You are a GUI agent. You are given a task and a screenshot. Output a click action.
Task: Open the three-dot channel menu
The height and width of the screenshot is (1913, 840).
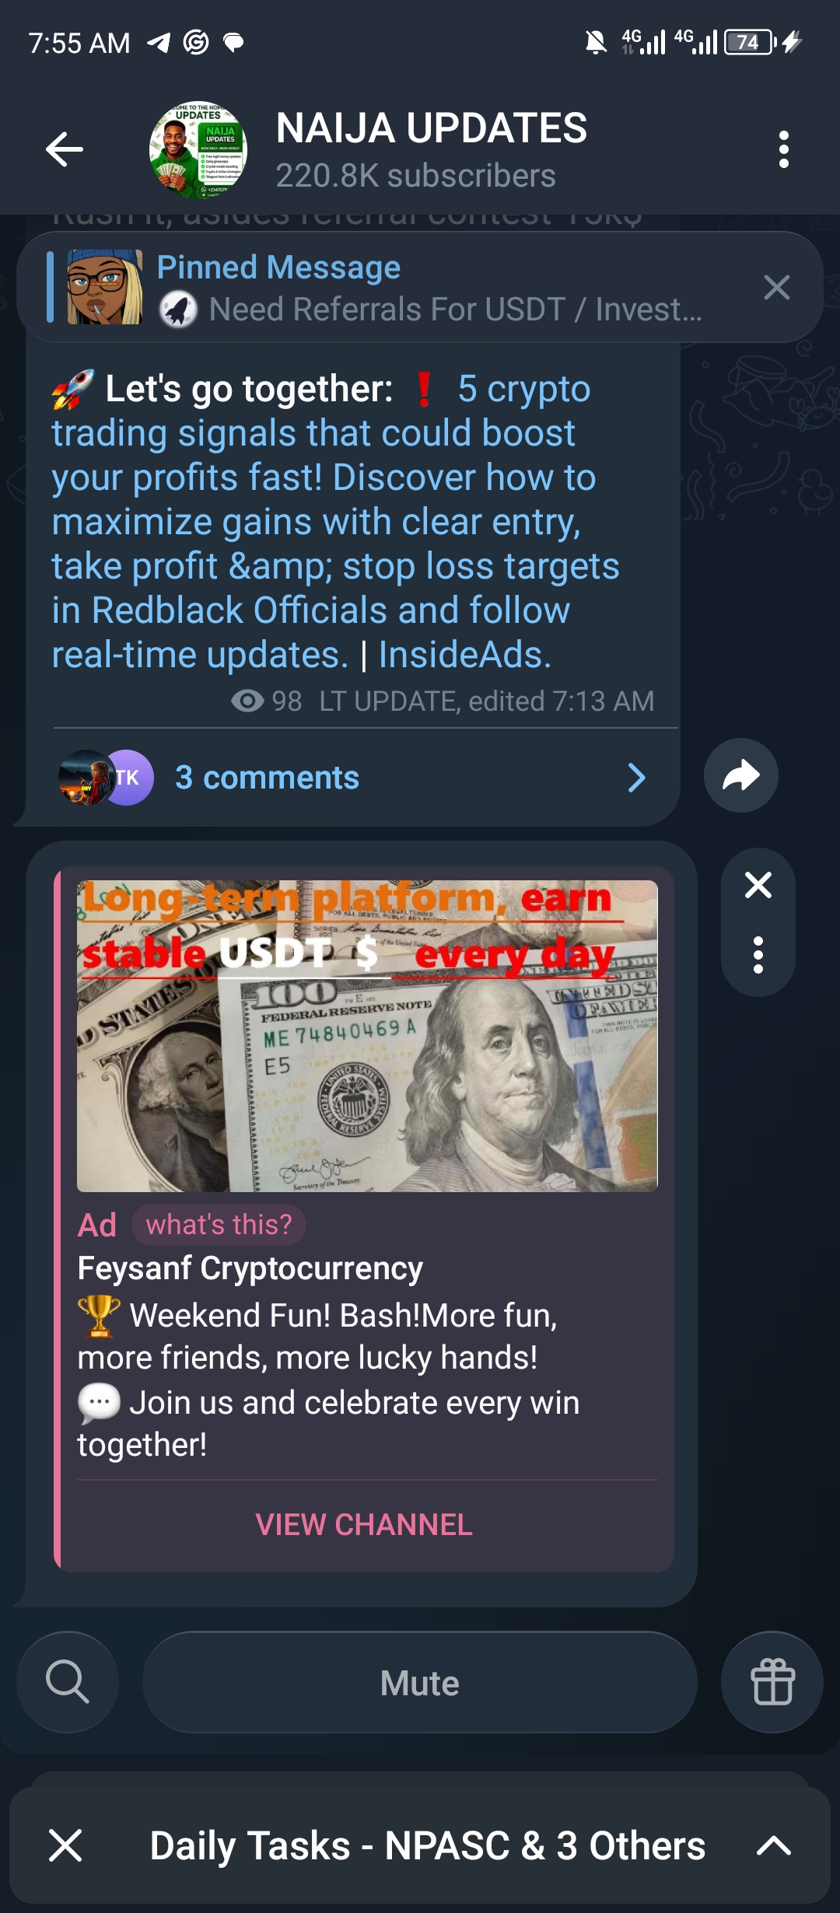tap(783, 149)
